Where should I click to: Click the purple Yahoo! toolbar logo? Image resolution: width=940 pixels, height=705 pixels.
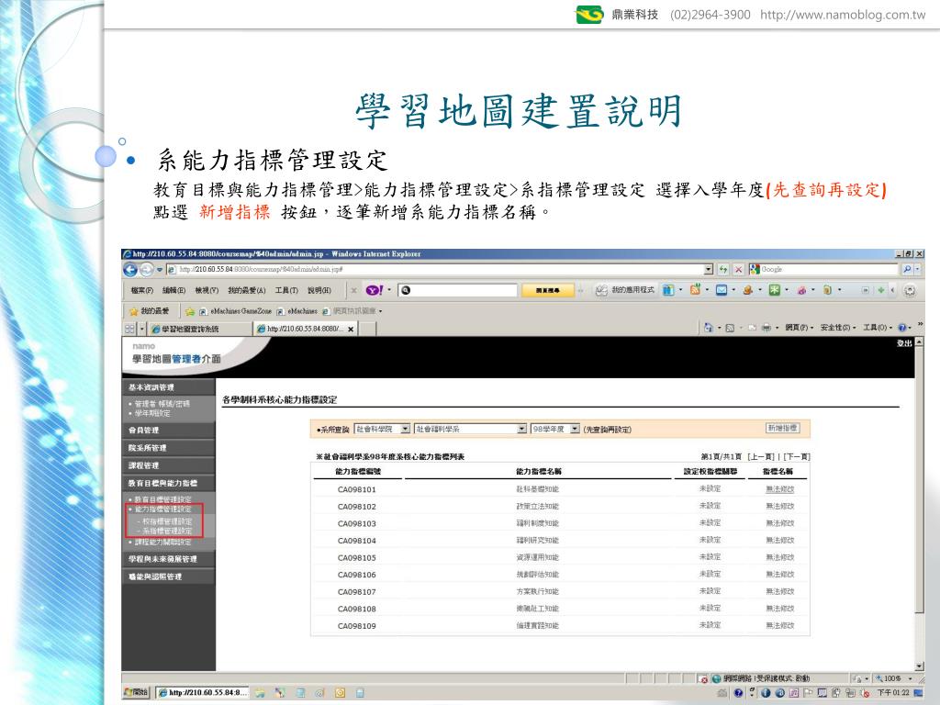375,290
